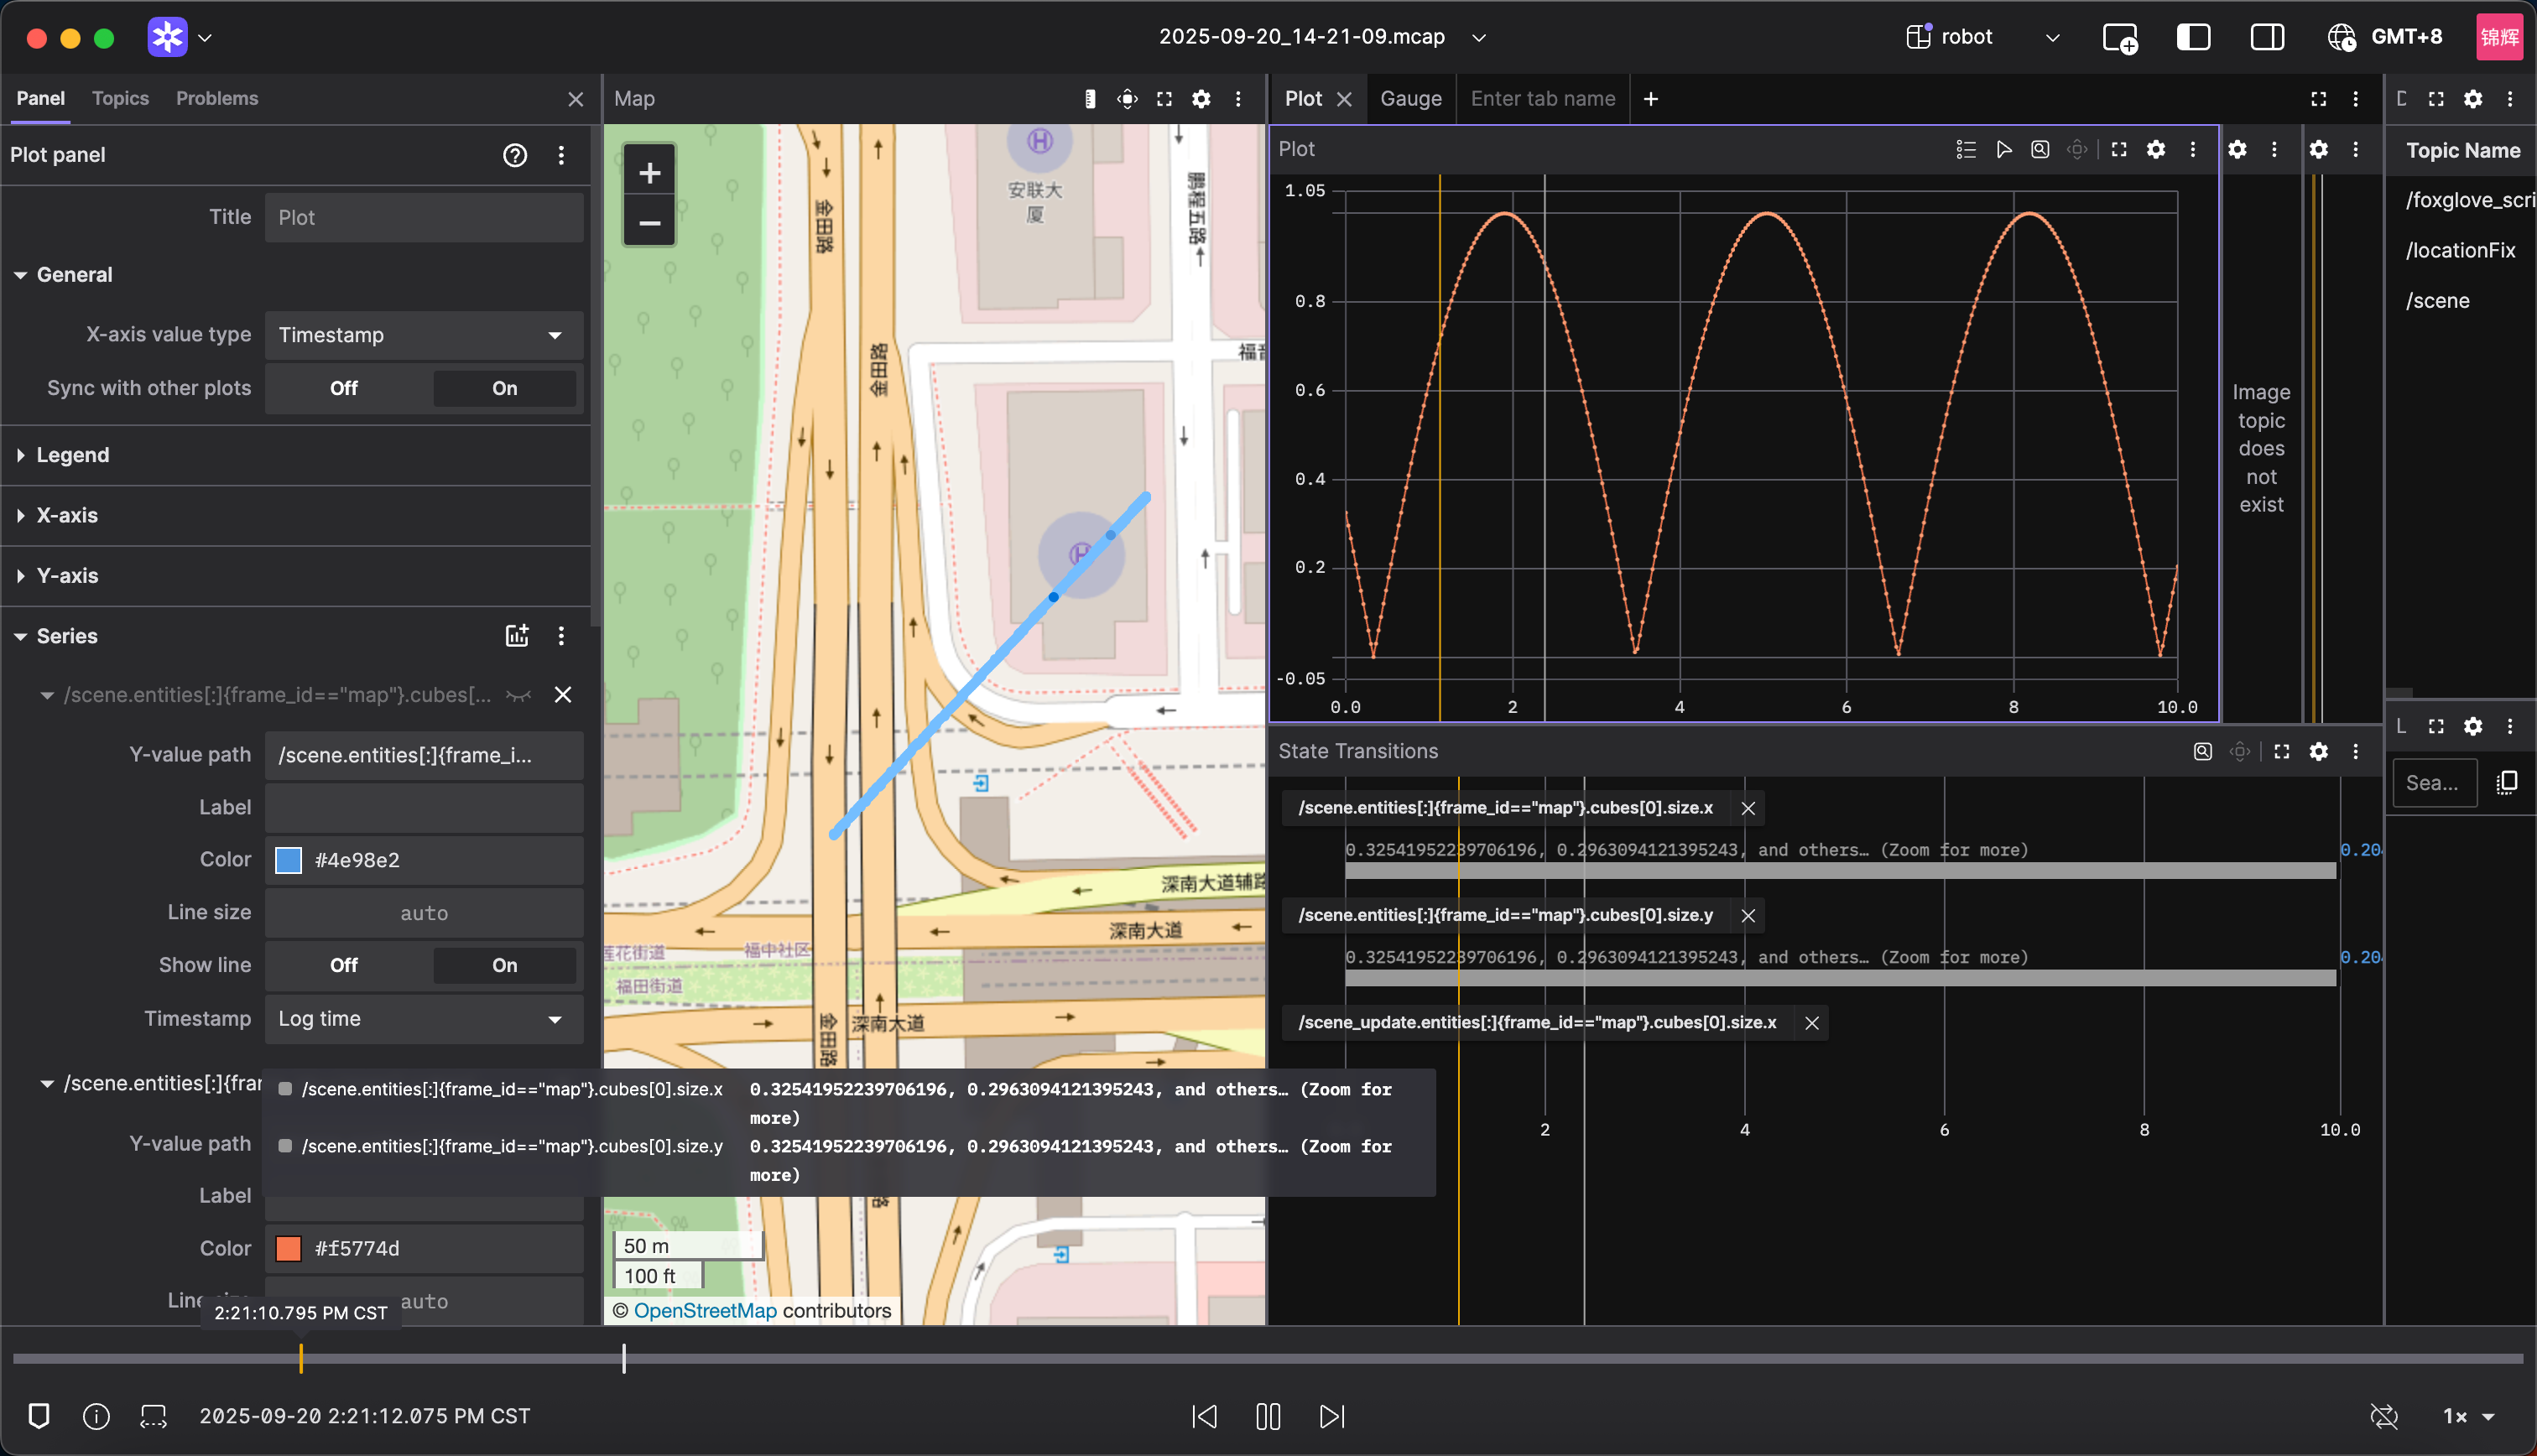
Task: Remove cubes[0].size.y state transition path
Action: [1748, 915]
